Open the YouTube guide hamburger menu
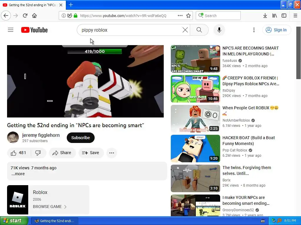This screenshot has height=225, width=301. (x=11, y=30)
